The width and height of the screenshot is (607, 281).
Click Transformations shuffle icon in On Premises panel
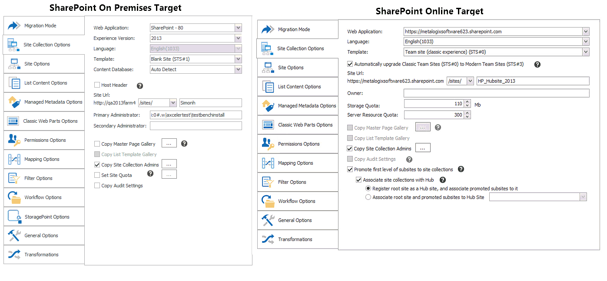(14, 255)
